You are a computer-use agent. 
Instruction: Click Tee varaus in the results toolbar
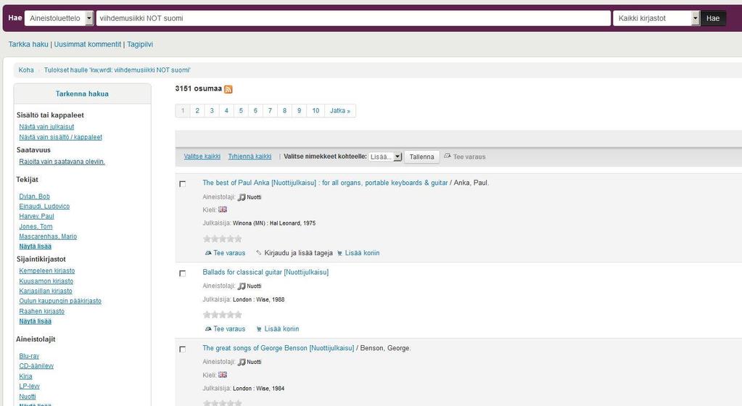coord(465,157)
